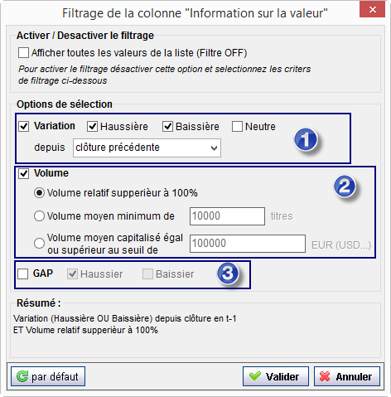This screenshot has height=397, width=391.
Task: Click the blue number 1 badge
Action: tap(306, 139)
